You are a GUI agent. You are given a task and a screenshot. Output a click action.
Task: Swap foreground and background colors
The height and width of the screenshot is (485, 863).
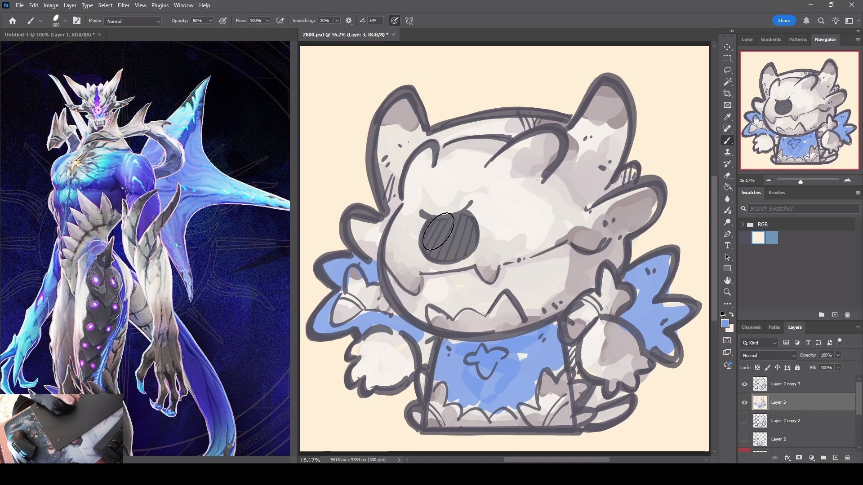pos(732,314)
